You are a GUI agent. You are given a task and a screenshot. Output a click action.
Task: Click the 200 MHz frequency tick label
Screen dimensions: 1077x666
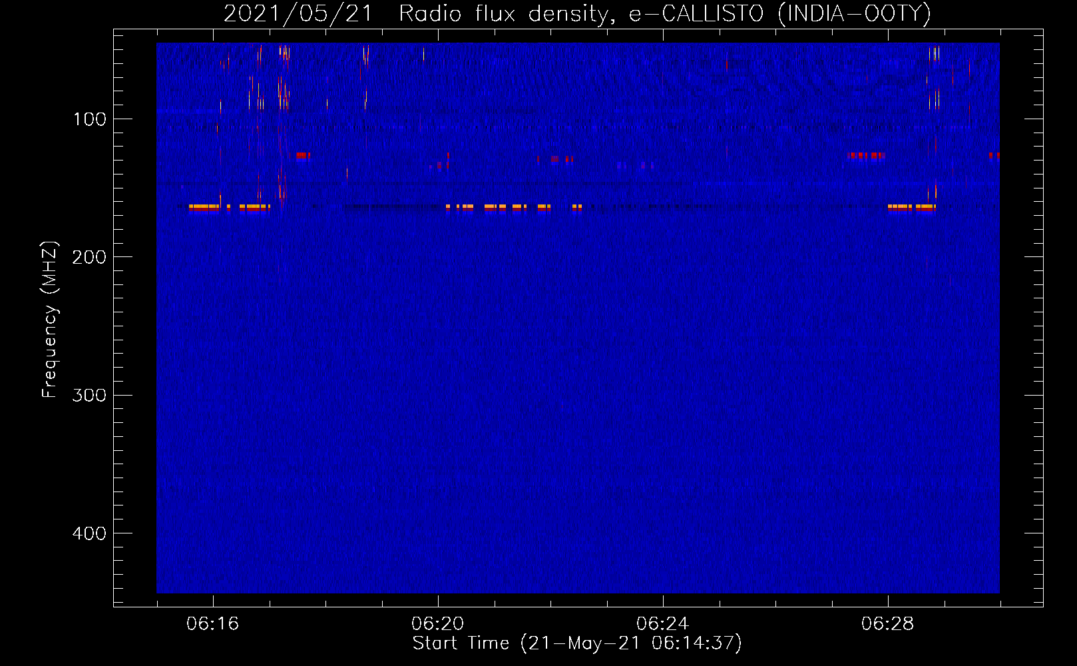(89, 257)
